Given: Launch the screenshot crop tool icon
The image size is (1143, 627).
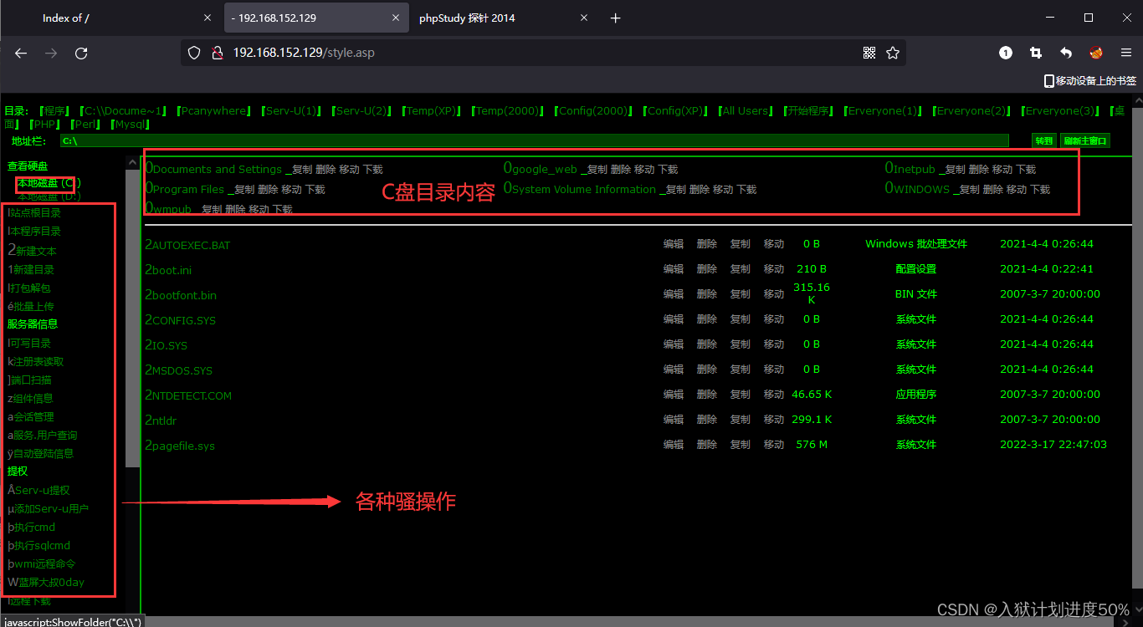Looking at the screenshot, I should point(1036,53).
